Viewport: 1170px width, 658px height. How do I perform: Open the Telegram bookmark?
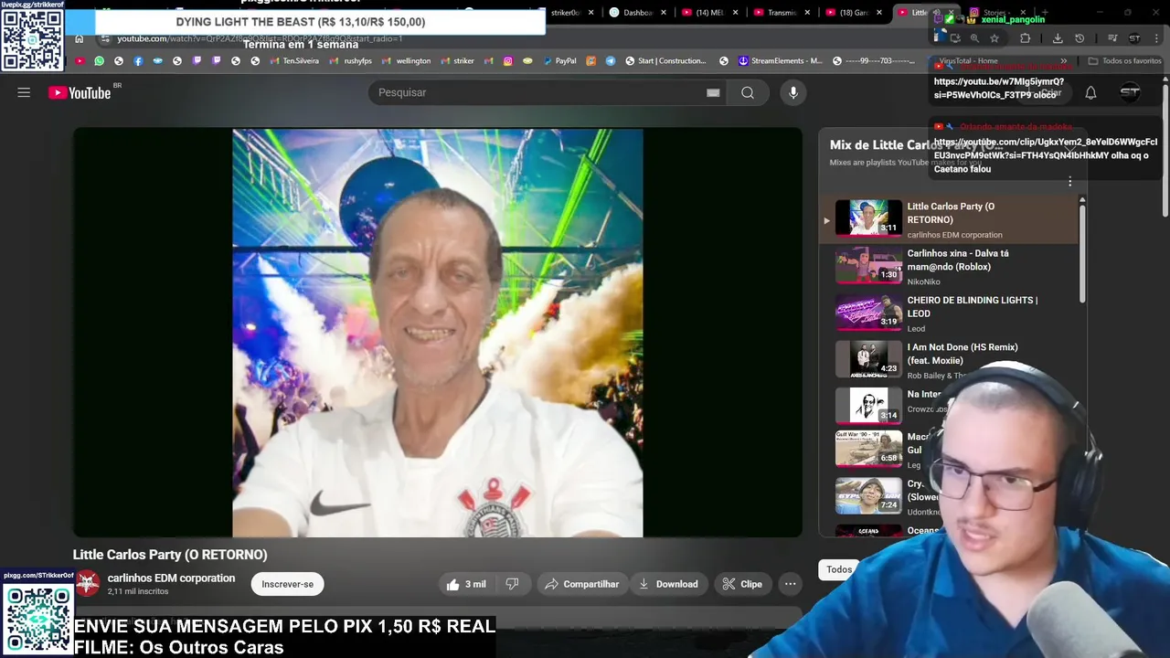click(611, 61)
